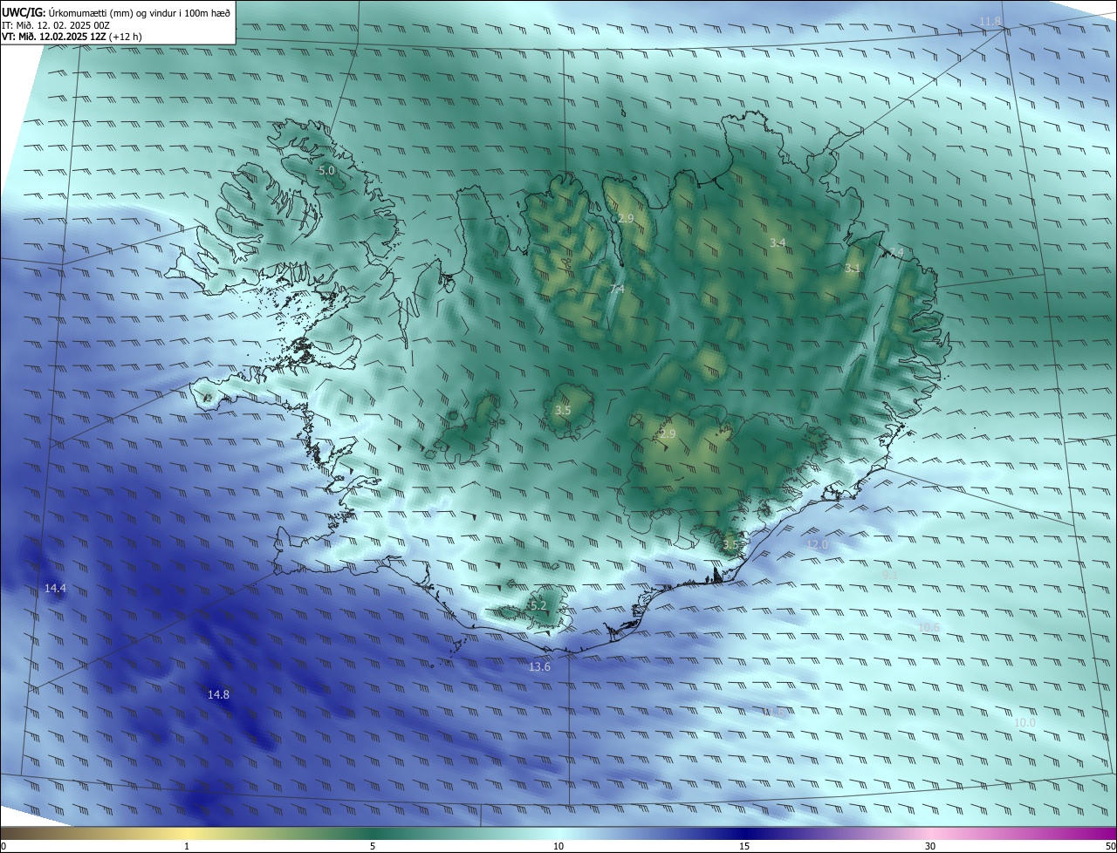Click the 11.6 value label
This screenshot has height=853, width=1117.
774,713
